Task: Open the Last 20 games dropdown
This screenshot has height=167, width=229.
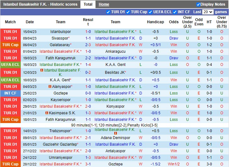Action: [x=208, y=12]
